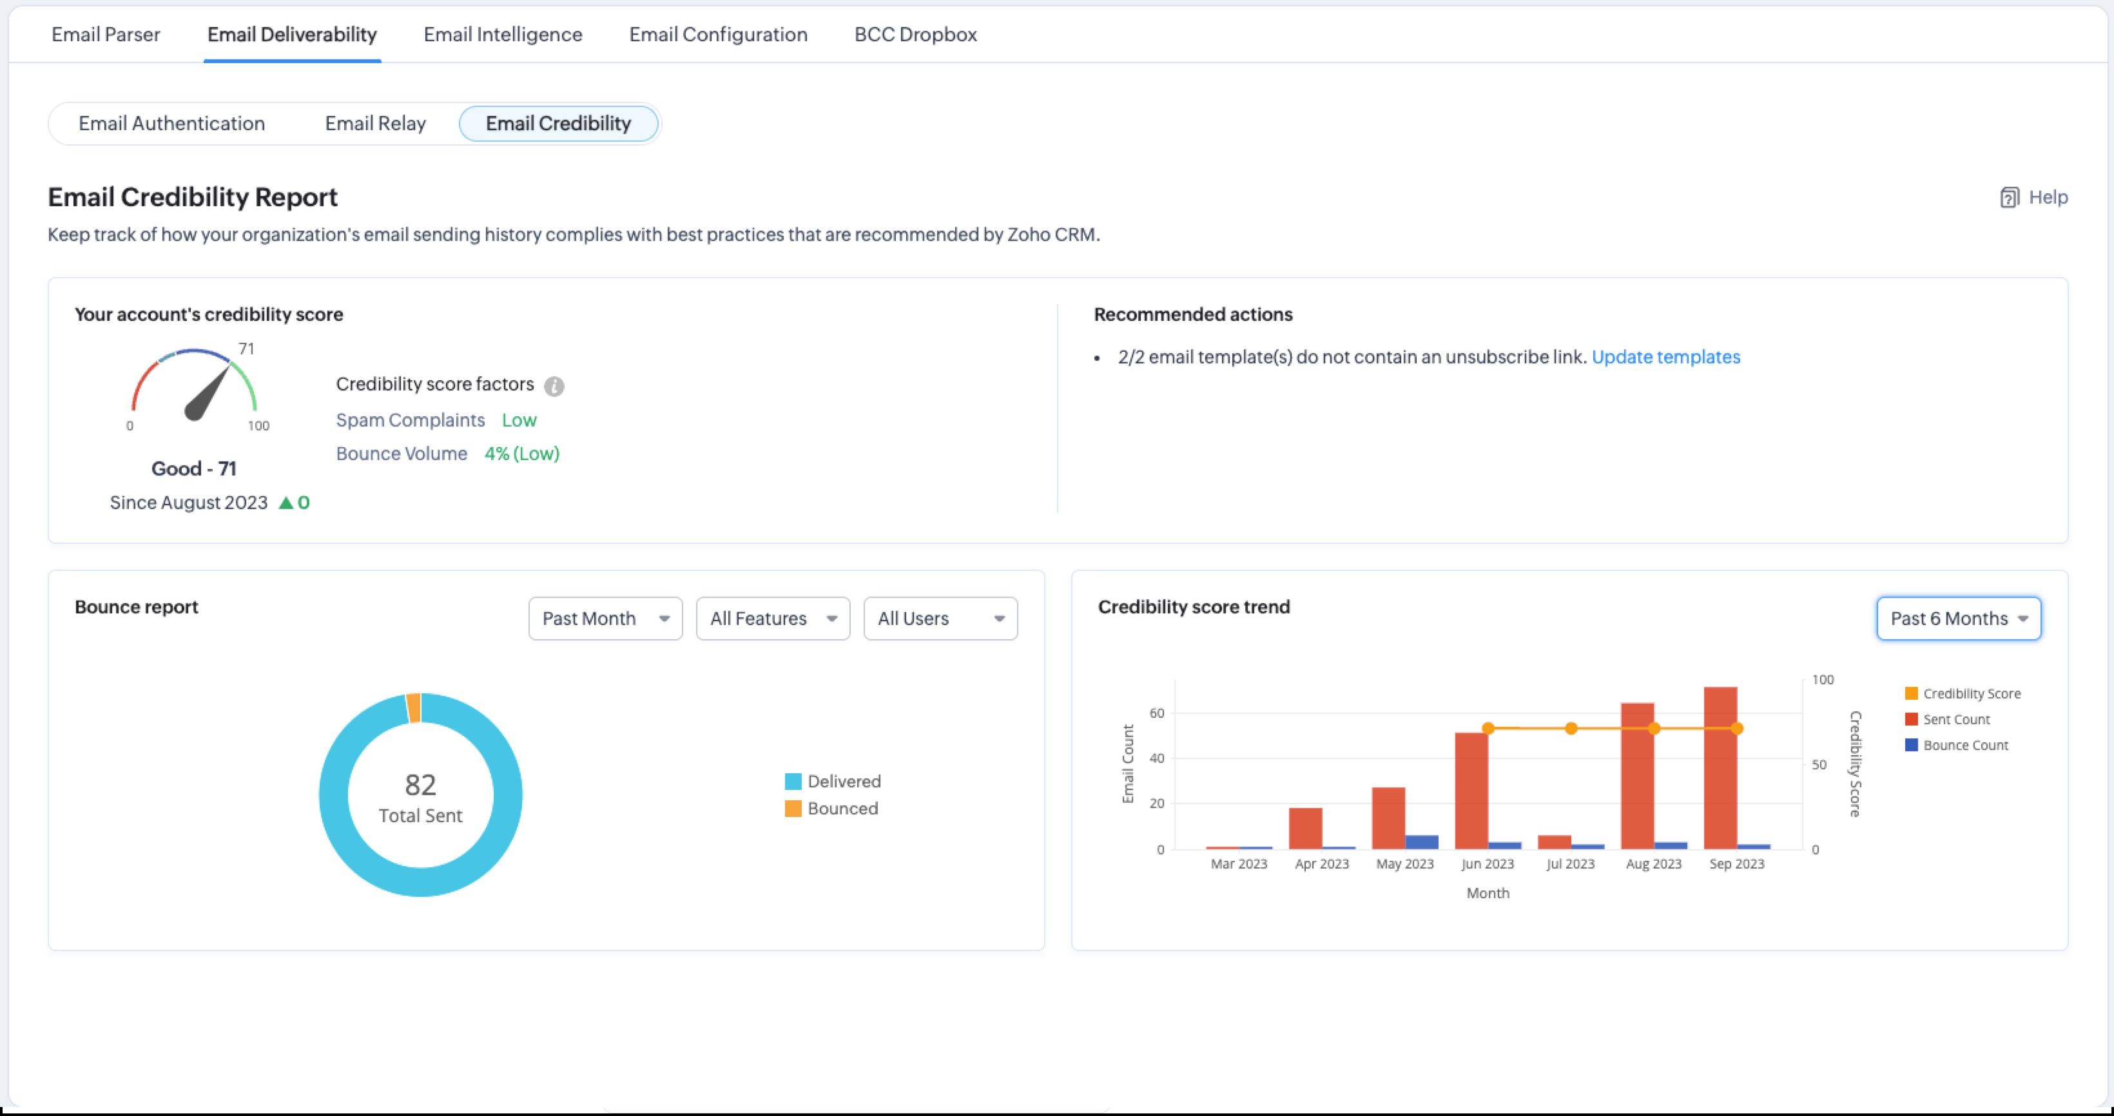Viewport: 2114px width, 1116px height.
Task: Toggle Sent Count series in legend
Action: tap(1948, 719)
